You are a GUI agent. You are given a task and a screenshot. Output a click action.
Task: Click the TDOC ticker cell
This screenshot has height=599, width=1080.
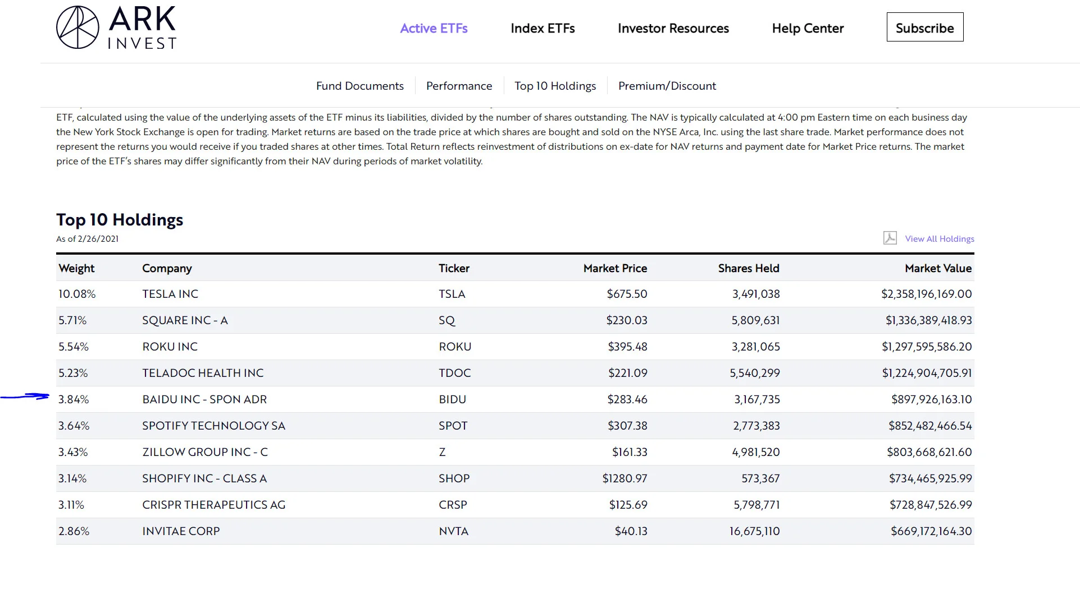click(455, 373)
